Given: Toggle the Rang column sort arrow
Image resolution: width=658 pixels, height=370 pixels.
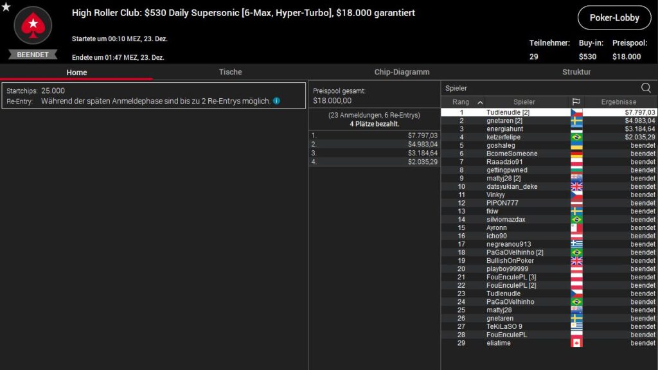Looking at the screenshot, I should coord(479,102).
